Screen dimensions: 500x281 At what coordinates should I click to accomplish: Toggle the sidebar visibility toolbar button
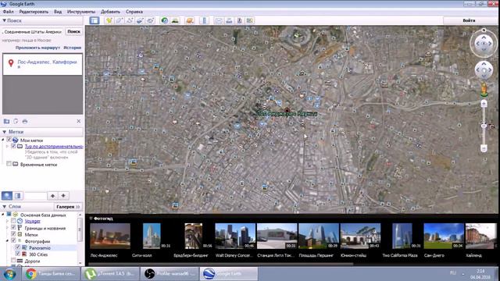[x=95, y=20]
